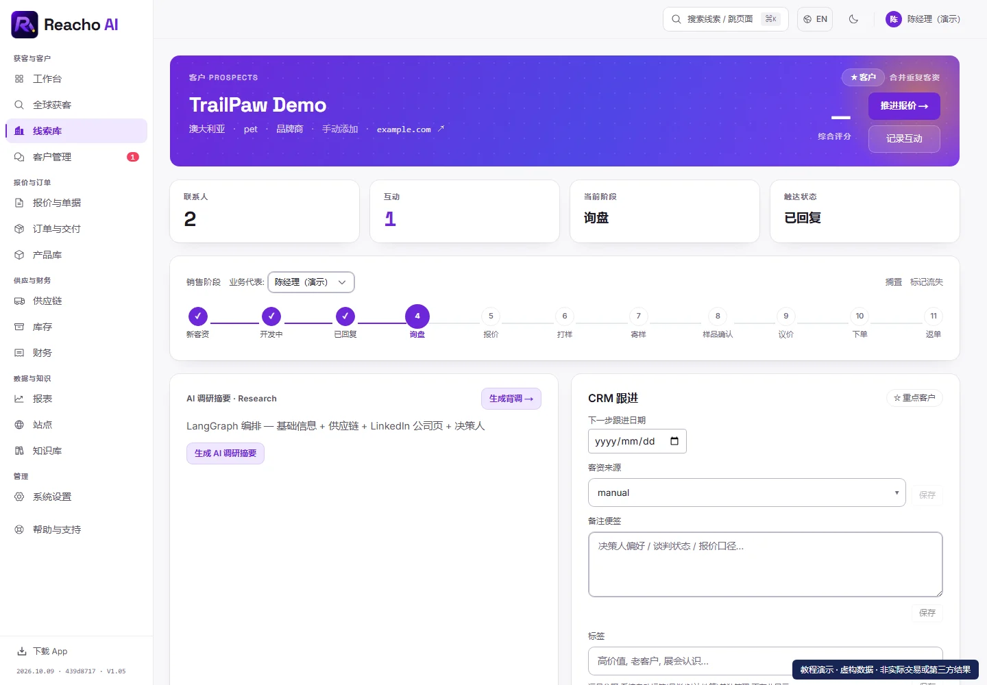Click 推进报价 button

tap(904, 106)
